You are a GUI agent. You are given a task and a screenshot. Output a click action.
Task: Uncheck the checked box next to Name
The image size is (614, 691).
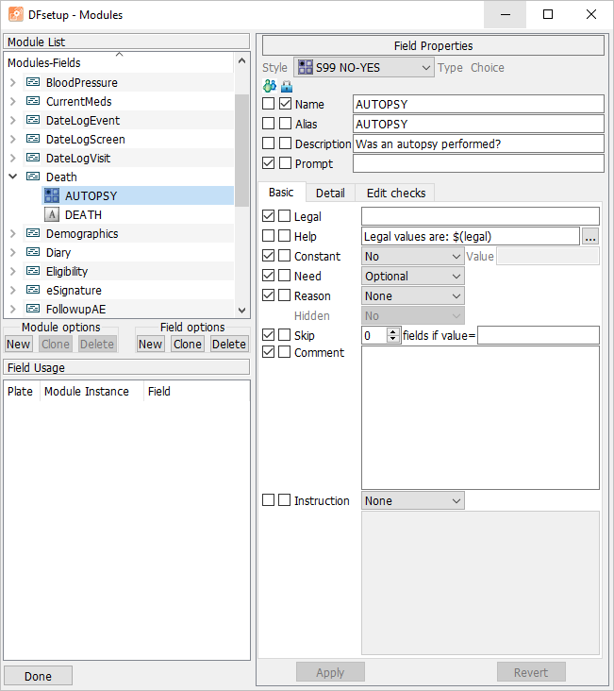(286, 104)
